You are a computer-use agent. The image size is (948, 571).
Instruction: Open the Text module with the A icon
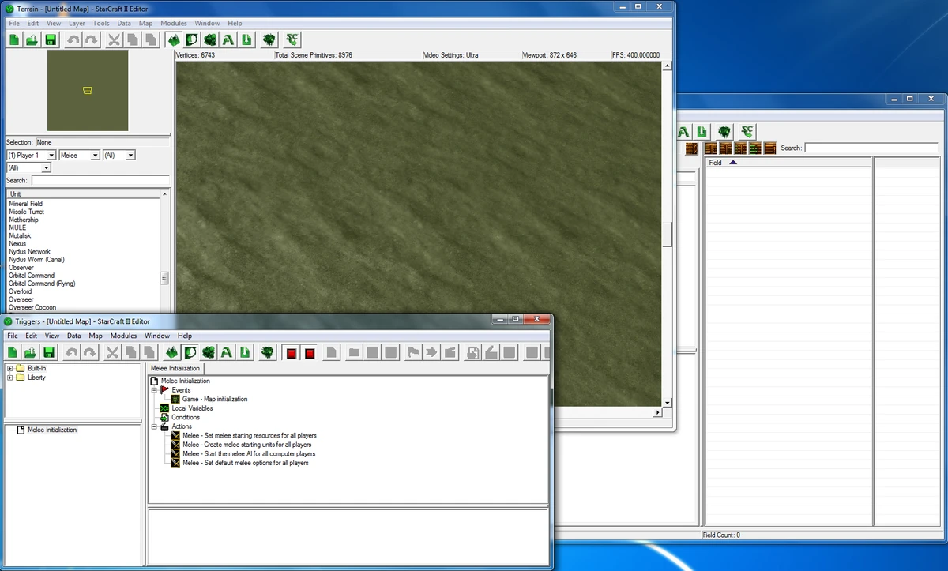[x=228, y=39]
